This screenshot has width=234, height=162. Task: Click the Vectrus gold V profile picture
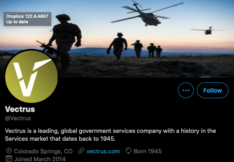(x=31, y=76)
